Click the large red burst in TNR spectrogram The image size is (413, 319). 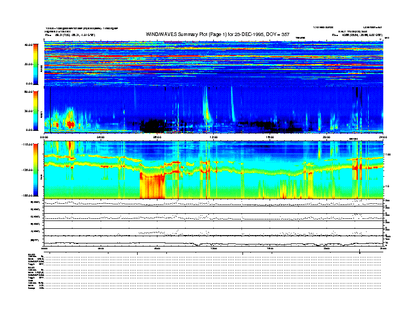[x=152, y=186]
